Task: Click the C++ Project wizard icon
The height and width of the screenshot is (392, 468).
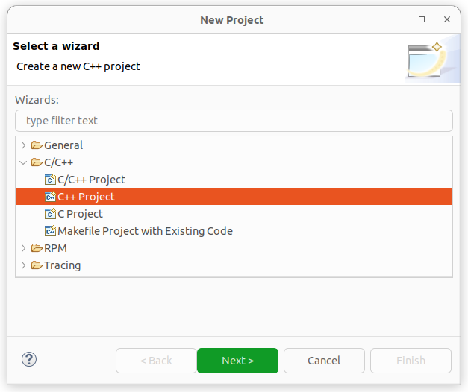Action: click(x=50, y=197)
